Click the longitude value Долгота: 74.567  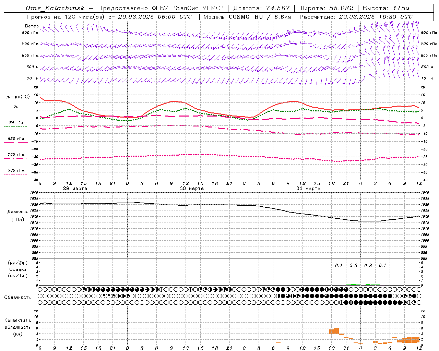[262, 8]
